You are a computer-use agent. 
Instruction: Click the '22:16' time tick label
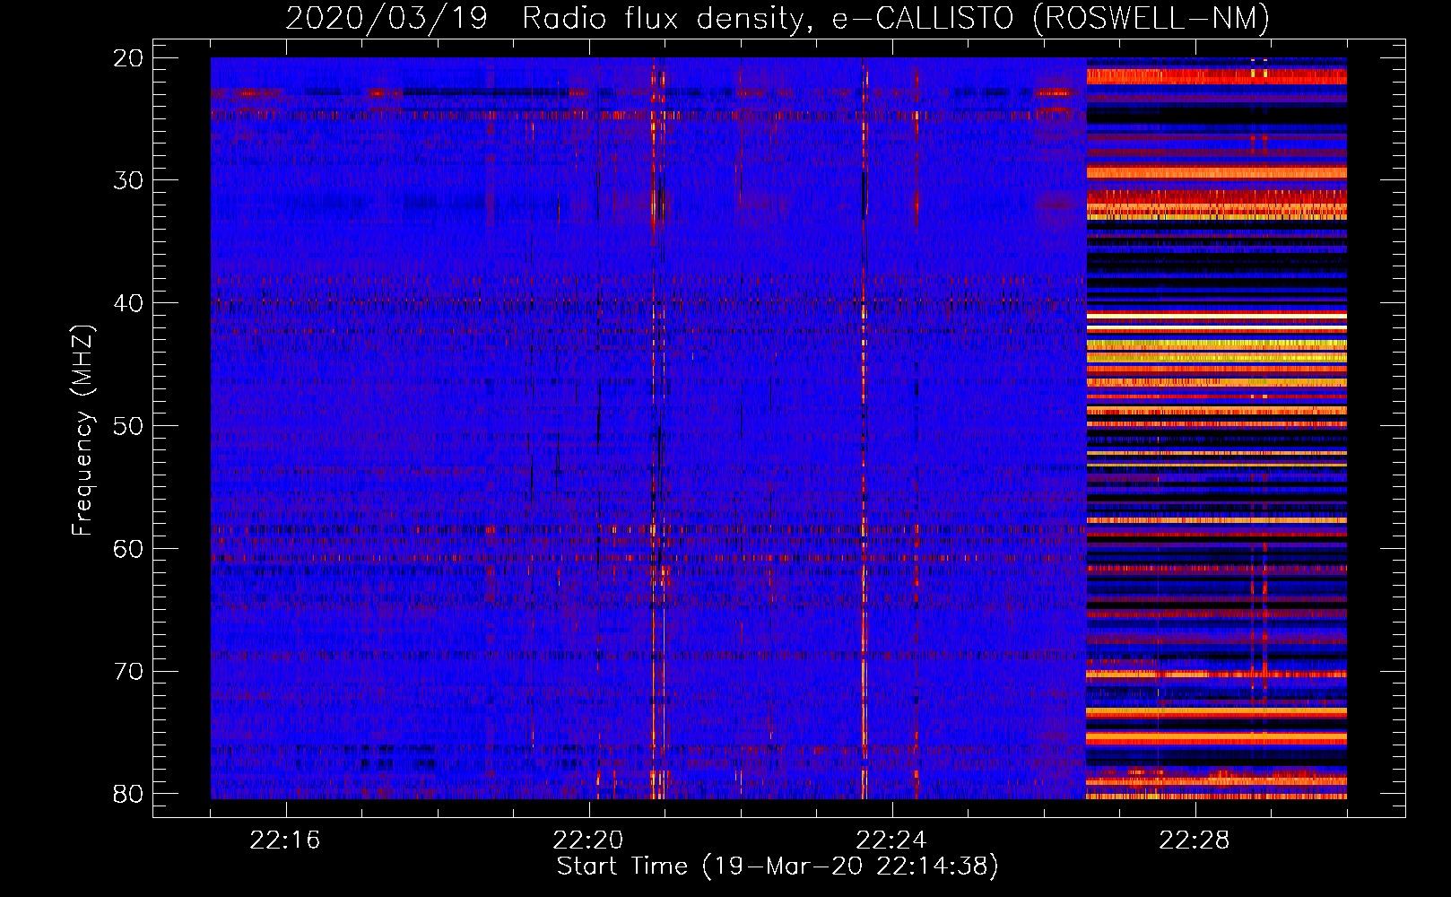click(285, 840)
